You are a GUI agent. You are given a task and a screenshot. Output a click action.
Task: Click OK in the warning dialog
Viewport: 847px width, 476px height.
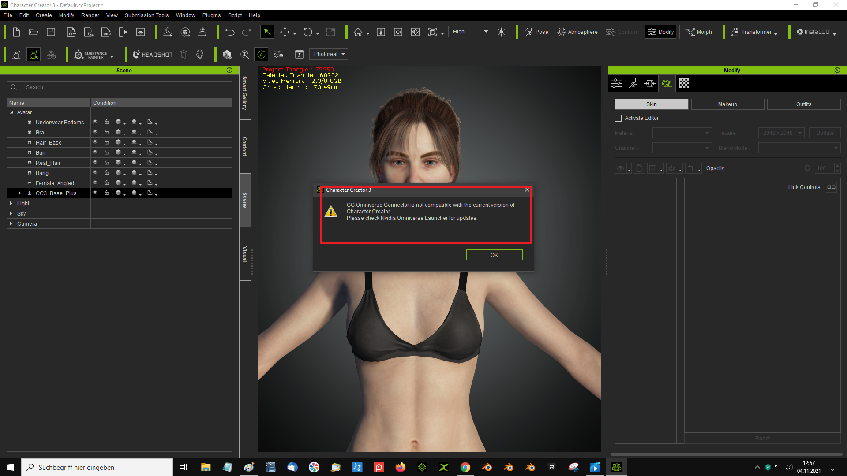pyautogui.click(x=494, y=255)
